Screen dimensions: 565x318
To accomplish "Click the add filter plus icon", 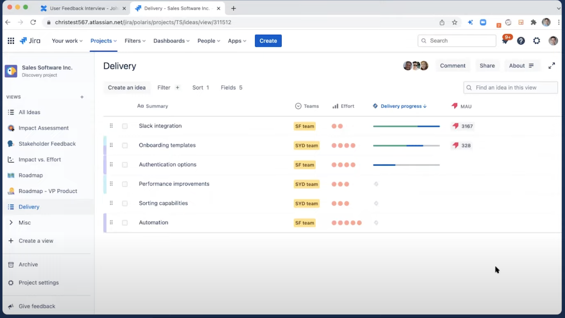I will (177, 88).
